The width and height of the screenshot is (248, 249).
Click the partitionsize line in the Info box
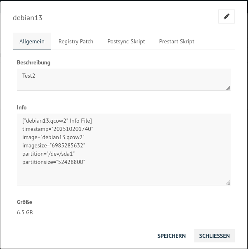(x=54, y=162)
